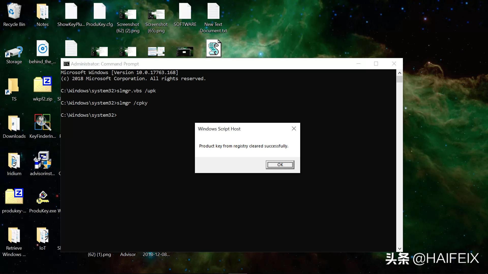Open the ProduKey.cfg configuration file

coord(100,11)
